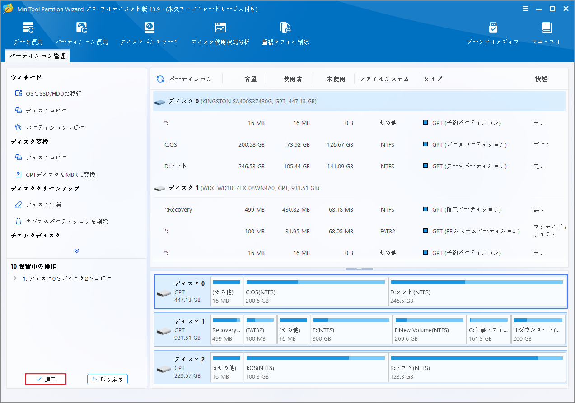Select F:New Volume(NTFS) block
575x403 pixels.
(x=430, y=329)
